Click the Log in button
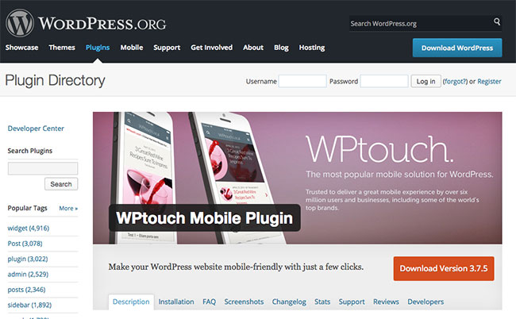This screenshot has width=516, height=319. point(426,81)
